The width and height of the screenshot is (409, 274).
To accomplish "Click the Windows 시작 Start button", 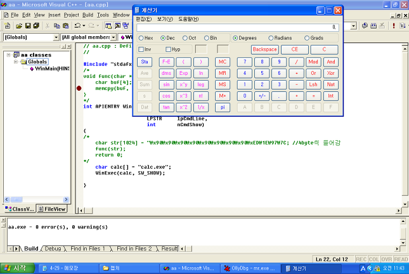I will coord(17,268).
